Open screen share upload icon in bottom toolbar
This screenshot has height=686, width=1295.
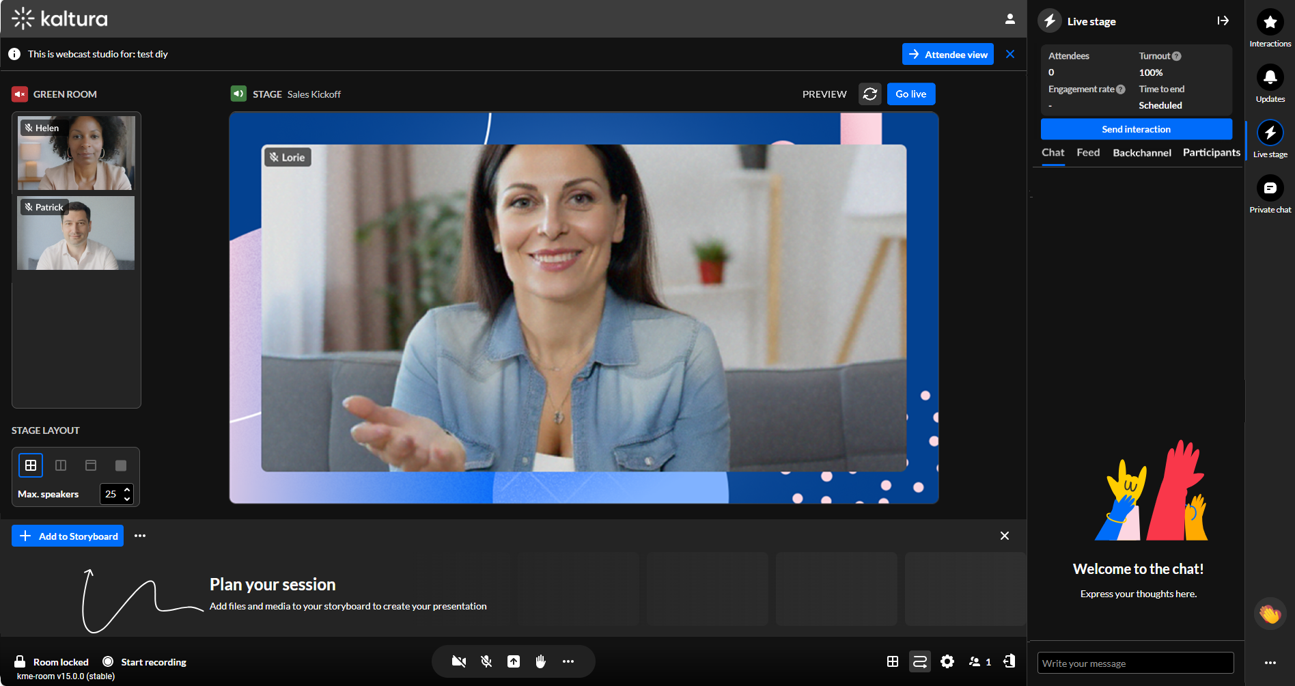tap(514, 661)
